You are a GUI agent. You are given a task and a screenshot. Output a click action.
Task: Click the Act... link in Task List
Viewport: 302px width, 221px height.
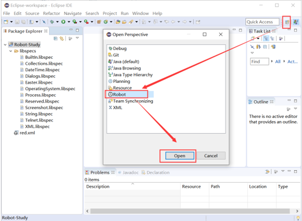pyautogui.click(x=292, y=62)
